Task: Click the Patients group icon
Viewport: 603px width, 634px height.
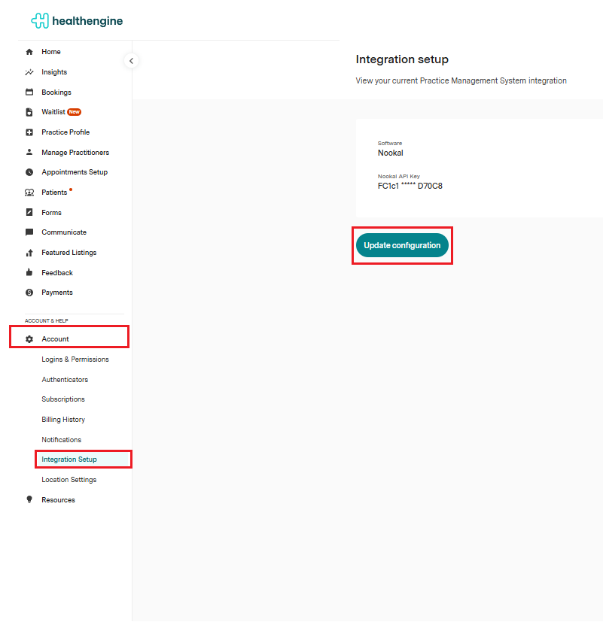Action: [29, 193]
